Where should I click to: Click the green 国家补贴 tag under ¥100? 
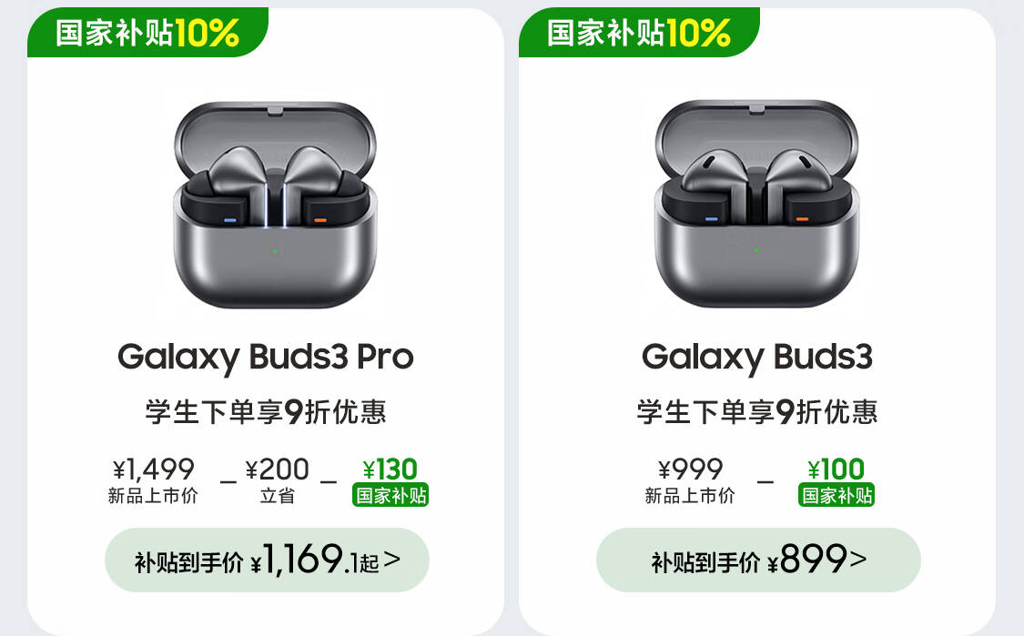(x=836, y=496)
